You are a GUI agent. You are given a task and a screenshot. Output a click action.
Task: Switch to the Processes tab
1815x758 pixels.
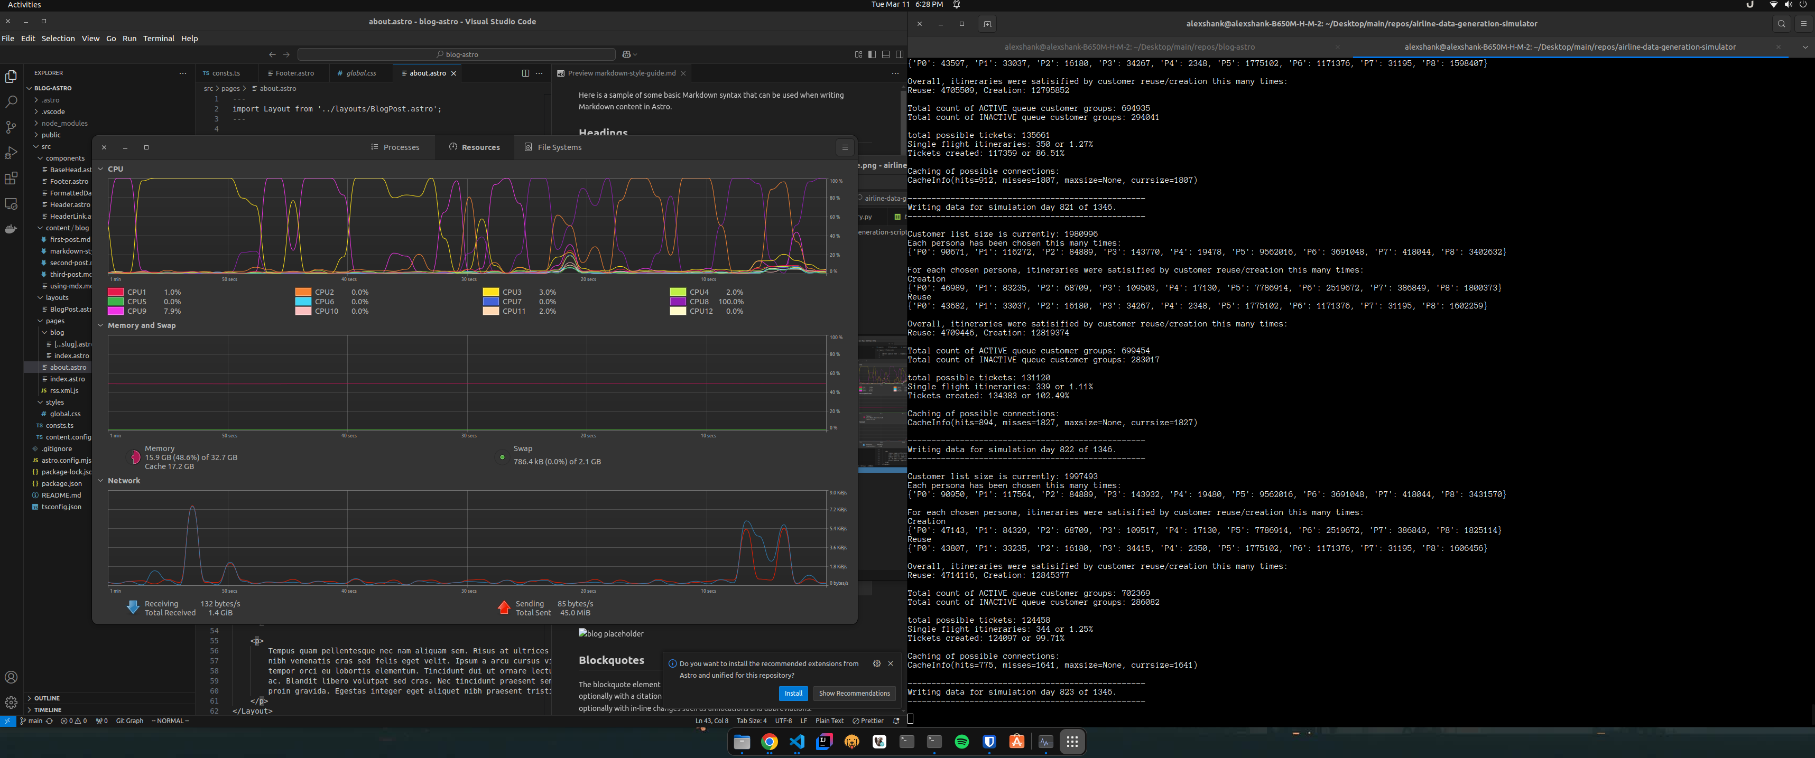point(395,147)
